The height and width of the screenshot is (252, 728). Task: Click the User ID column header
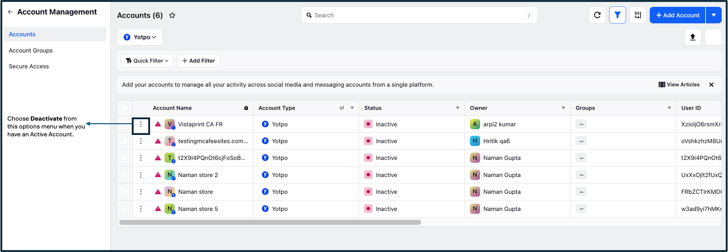(691, 108)
